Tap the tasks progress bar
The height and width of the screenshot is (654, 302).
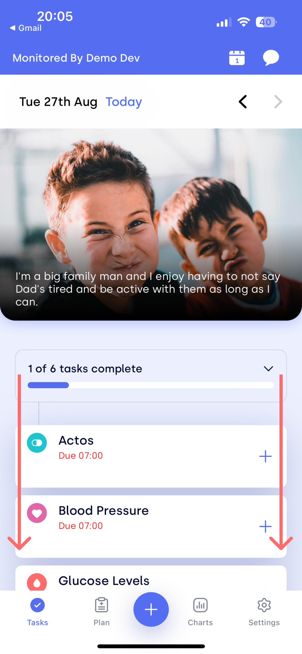tap(151, 385)
